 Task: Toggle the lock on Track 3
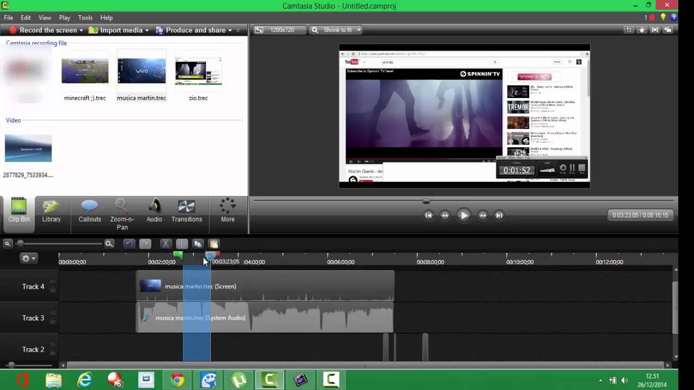pos(53,322)
